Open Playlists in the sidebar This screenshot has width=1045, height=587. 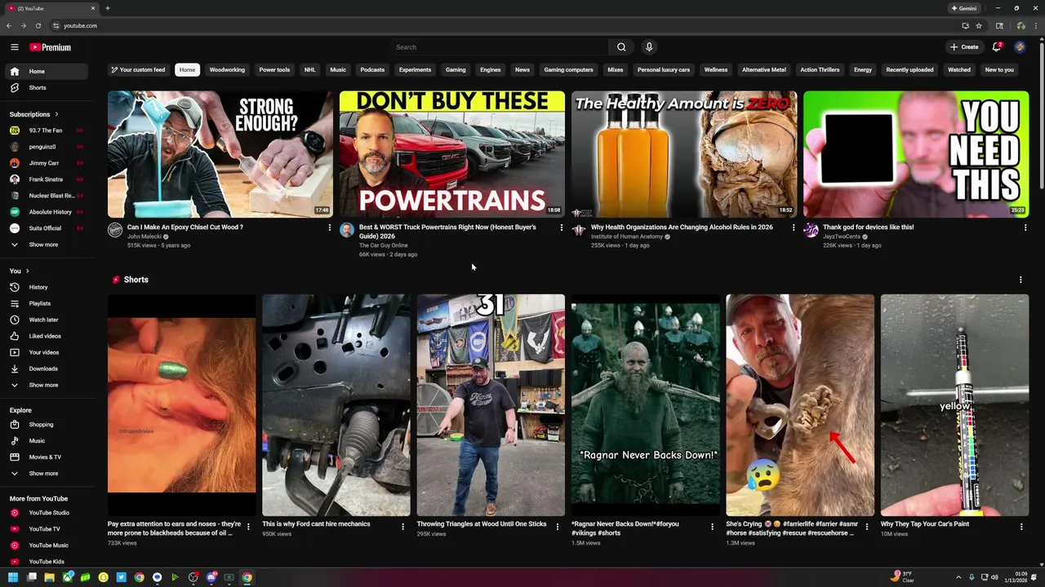[x=45, y=303]
